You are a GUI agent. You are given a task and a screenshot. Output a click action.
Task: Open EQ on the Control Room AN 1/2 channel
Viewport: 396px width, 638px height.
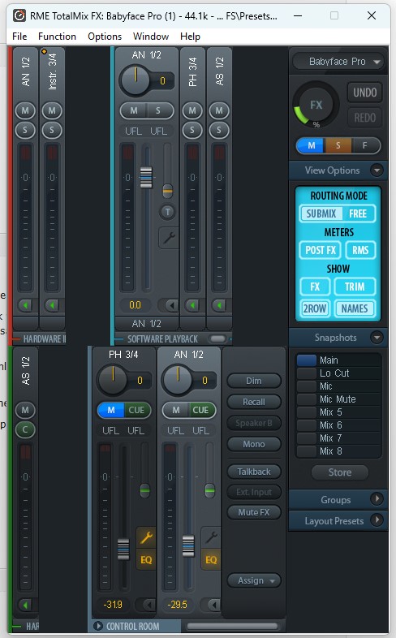point(211,560)
